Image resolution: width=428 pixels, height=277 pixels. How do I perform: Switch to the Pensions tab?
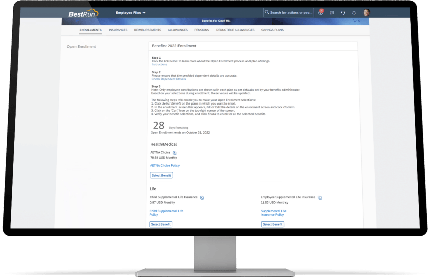(x=202, y=30)
